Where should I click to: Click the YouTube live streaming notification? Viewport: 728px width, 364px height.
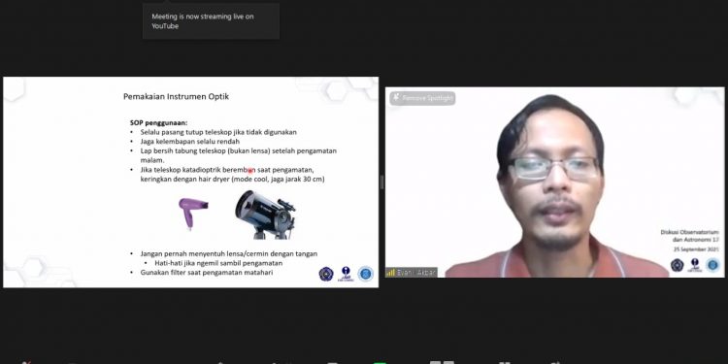[211, 21]
